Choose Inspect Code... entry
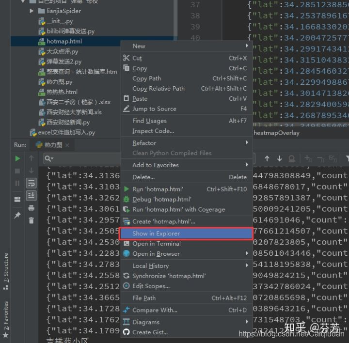Image resolution: width=349 pixels, height=343 pixels. (x=187, y=131)
